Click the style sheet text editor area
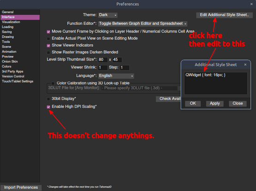 tap(216, 83)
